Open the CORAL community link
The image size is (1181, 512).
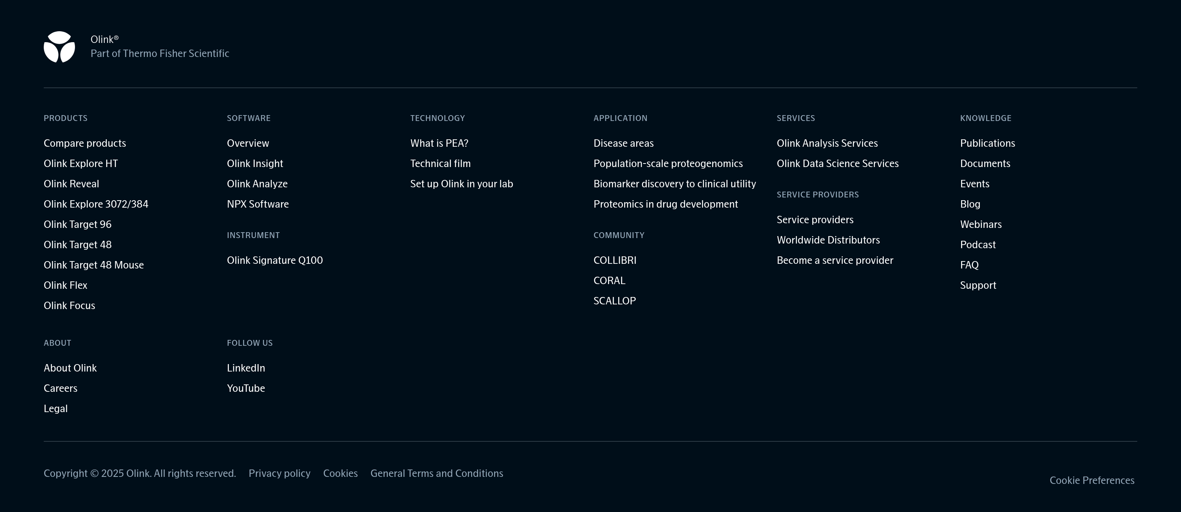(x=609, y=280)
